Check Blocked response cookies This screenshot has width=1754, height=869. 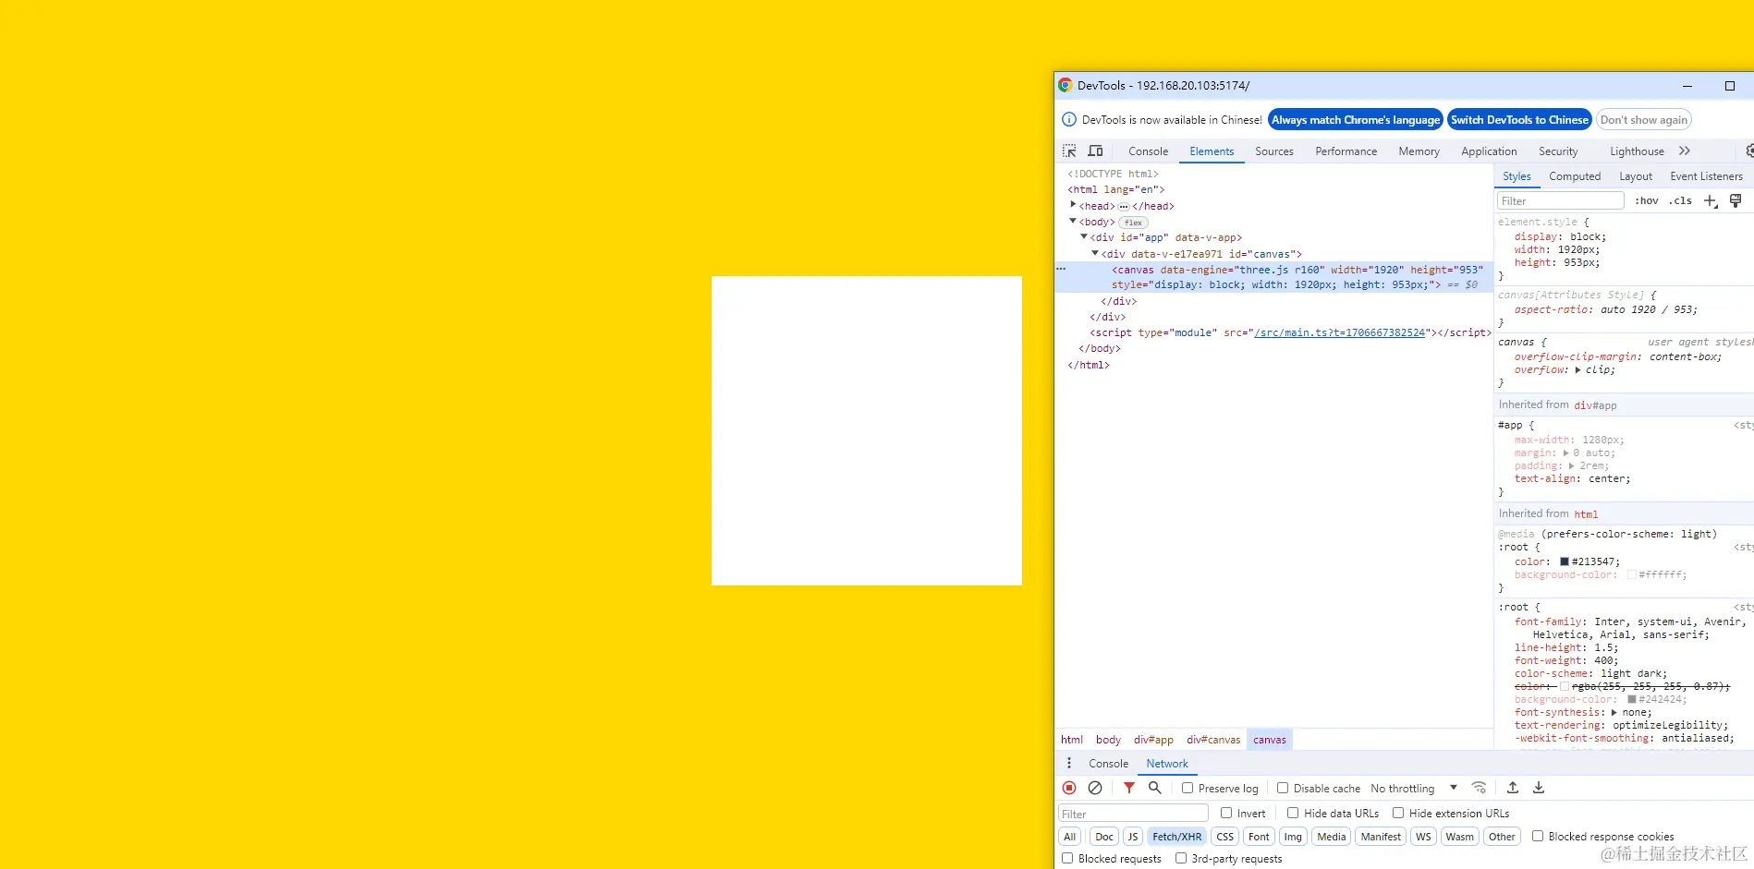point(1538,836)
